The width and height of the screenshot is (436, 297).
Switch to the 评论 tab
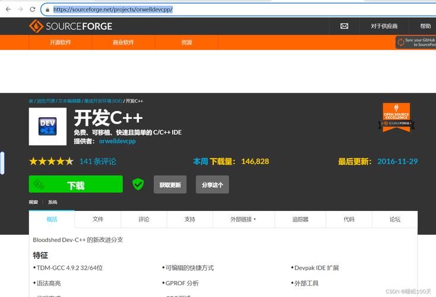tap(144, 219)
